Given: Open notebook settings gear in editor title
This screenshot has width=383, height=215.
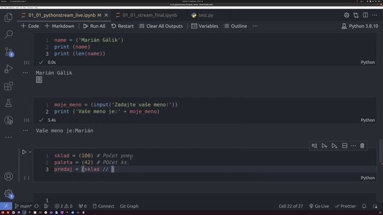Looking at the screenshot, I should tap(346, 15).
